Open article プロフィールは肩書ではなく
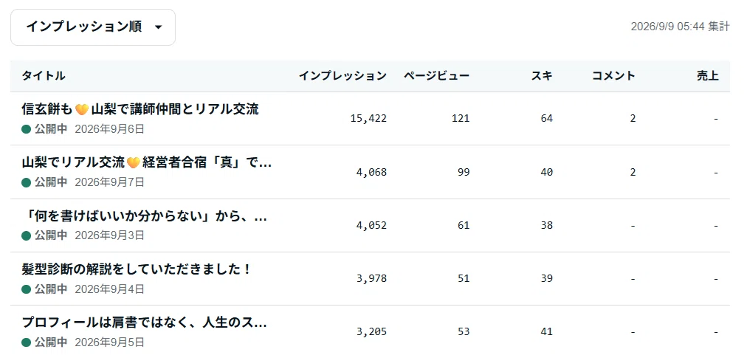Viewport: 744px width, 355px height. point(144,323)
